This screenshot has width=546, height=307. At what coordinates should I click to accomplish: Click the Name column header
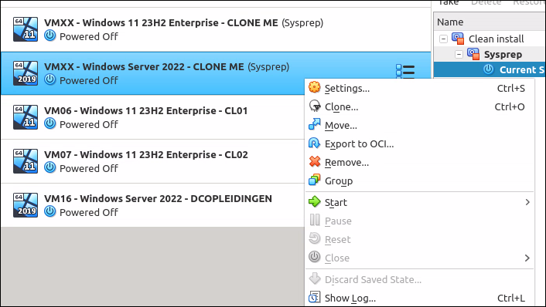pyautogui.click(x=490, y=22)
